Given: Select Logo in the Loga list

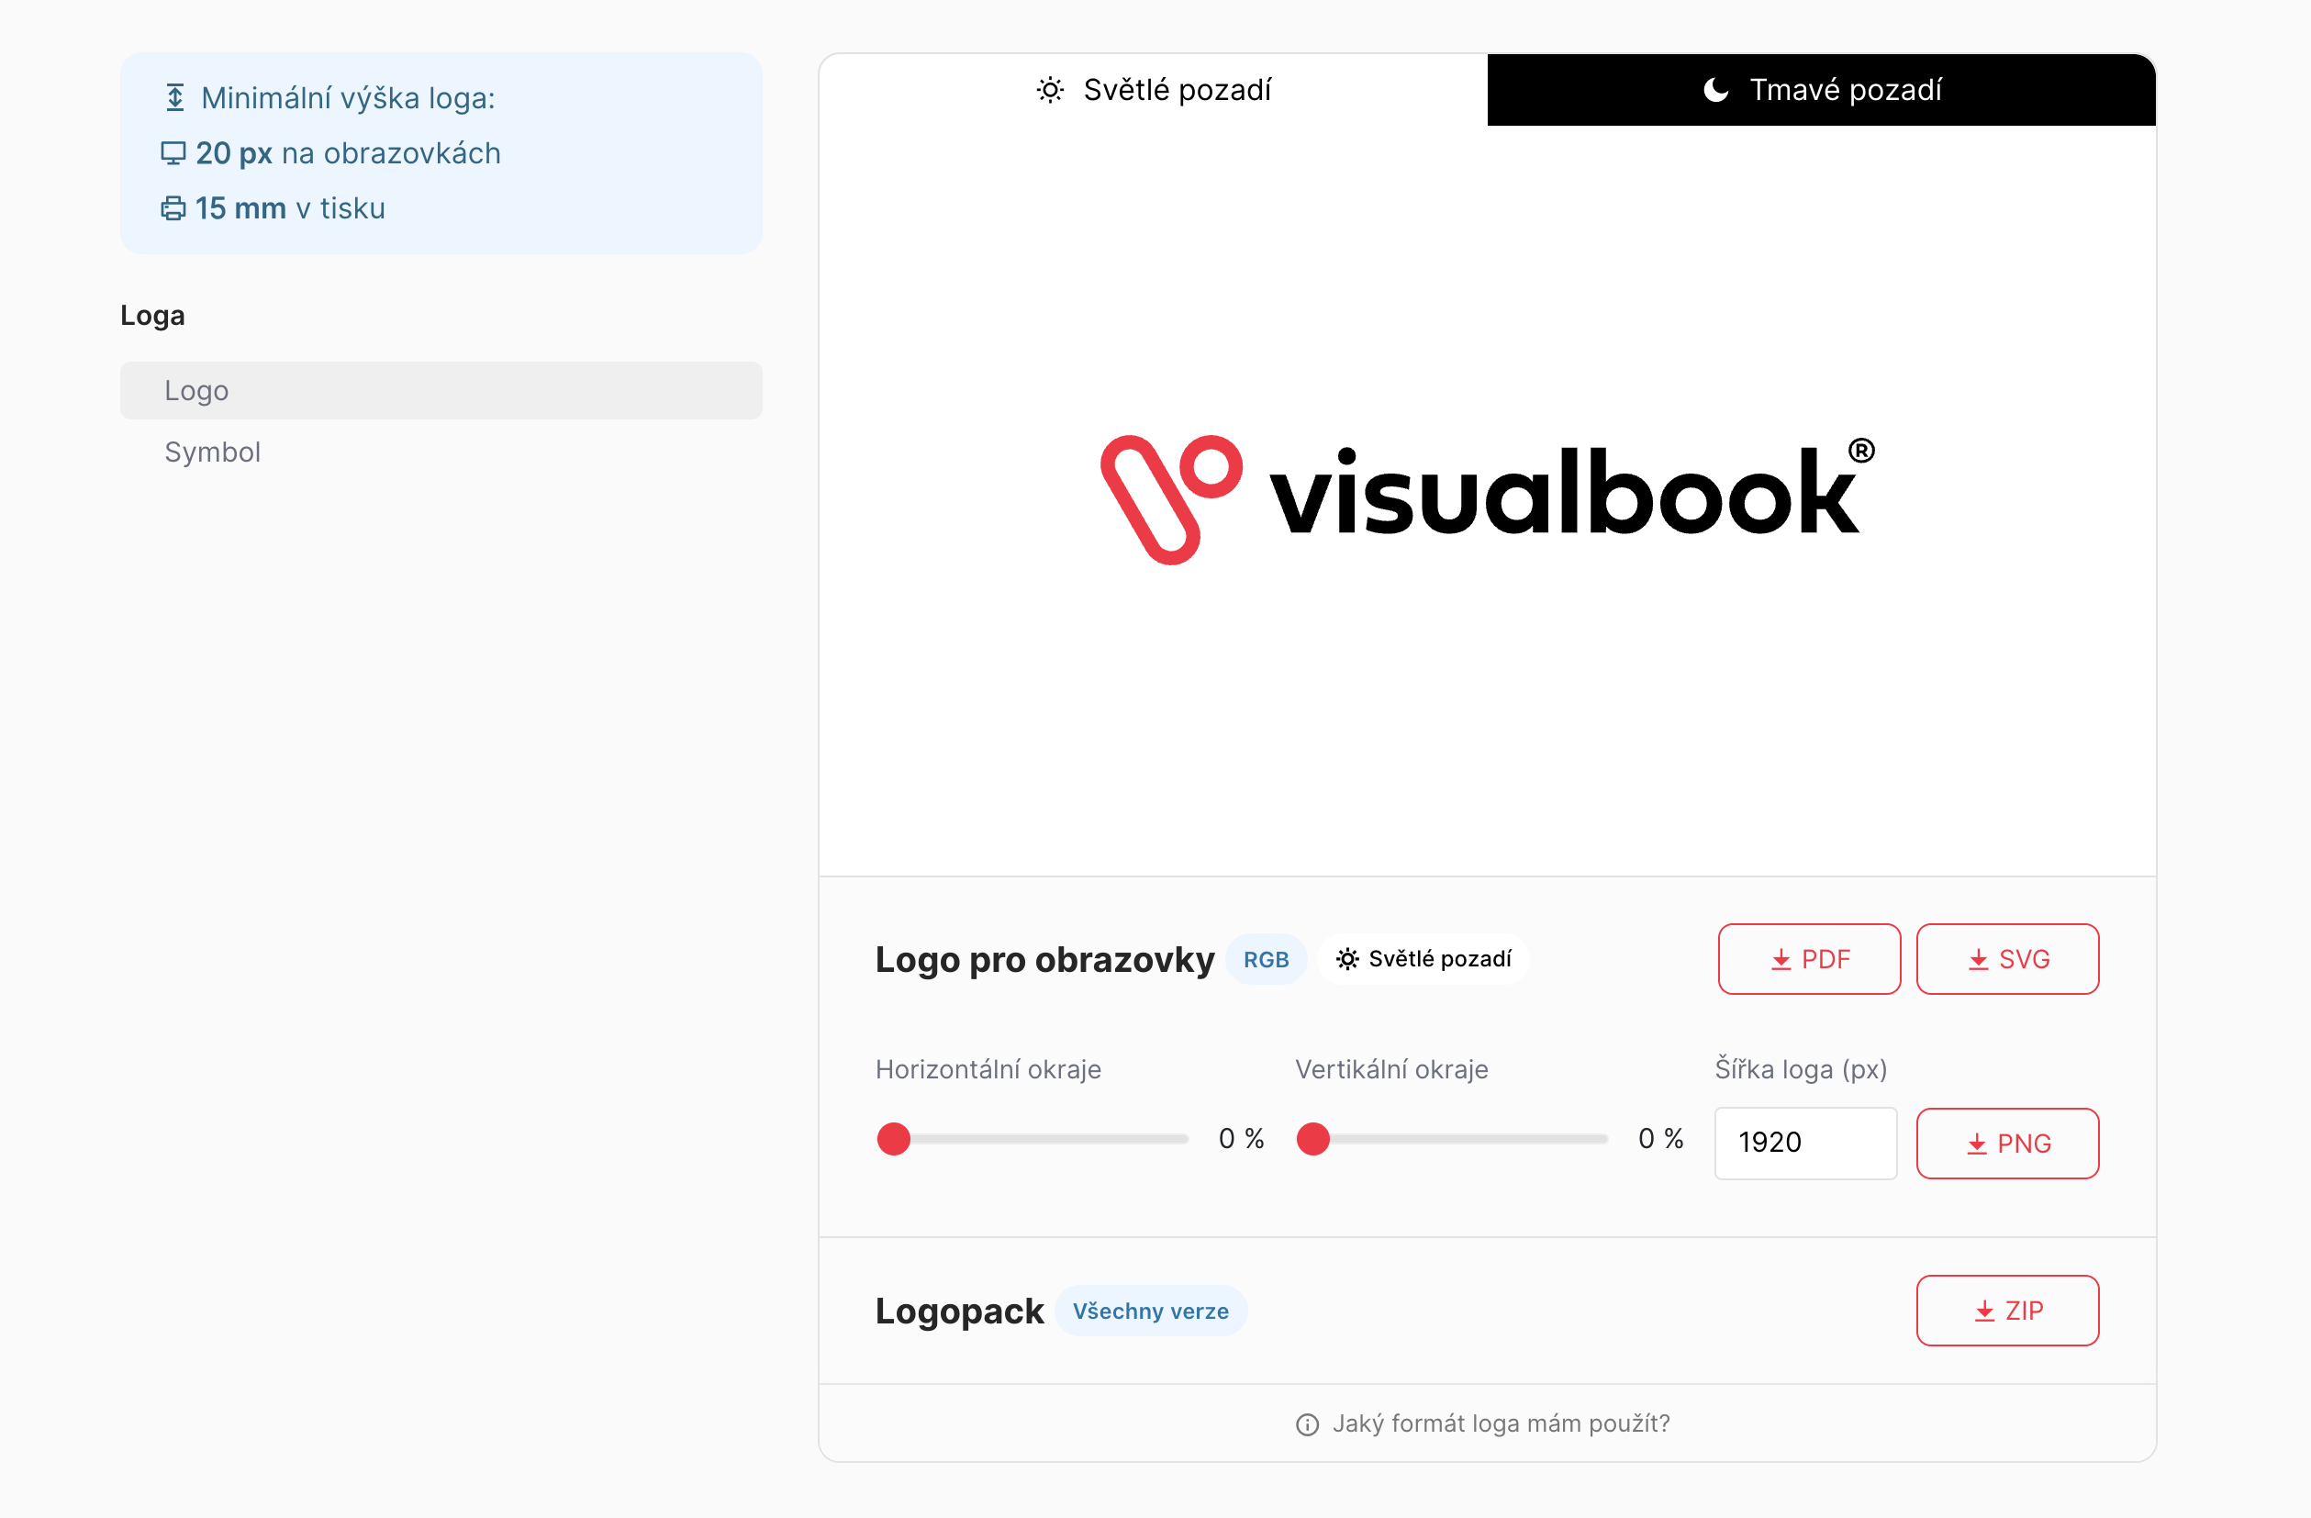Looking at the screenshot, I should pyautogui.click(x=441, y=390).
